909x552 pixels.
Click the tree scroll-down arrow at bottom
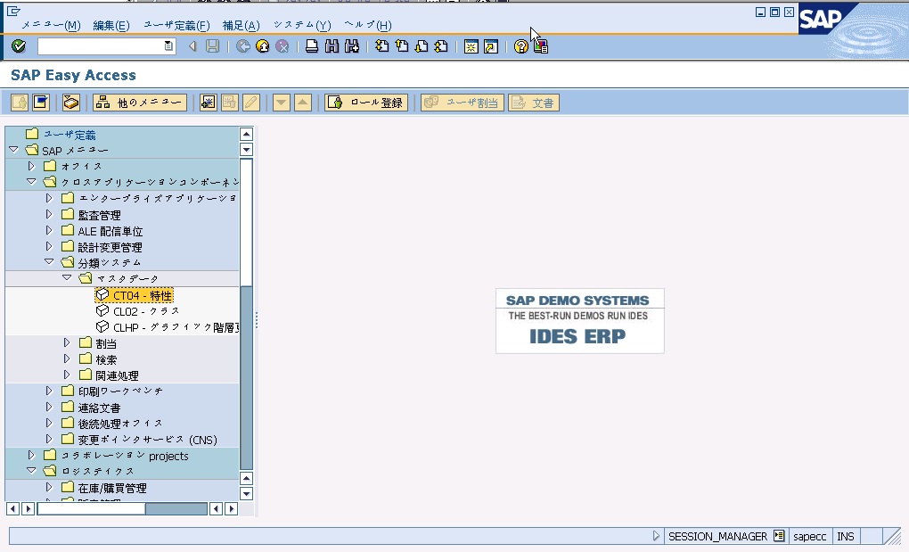[x=246, y=493]
